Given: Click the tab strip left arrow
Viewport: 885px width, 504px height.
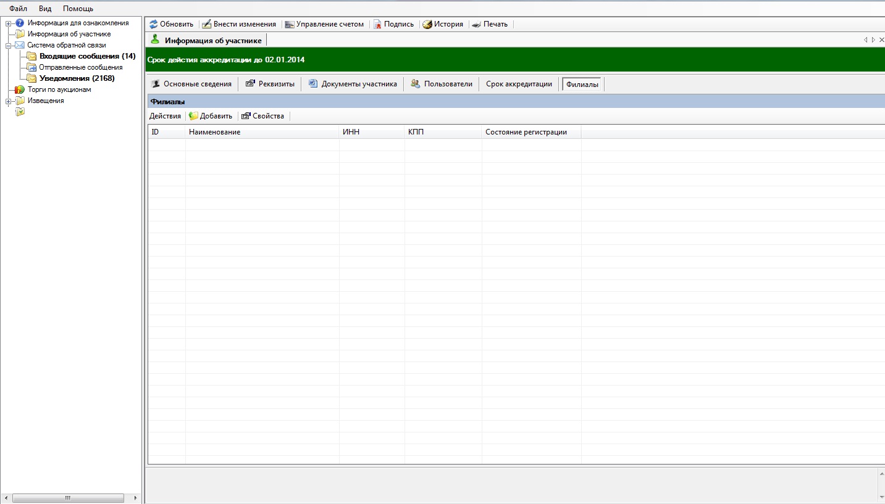Looking at the screenshot, I should [x=866, y=40].
